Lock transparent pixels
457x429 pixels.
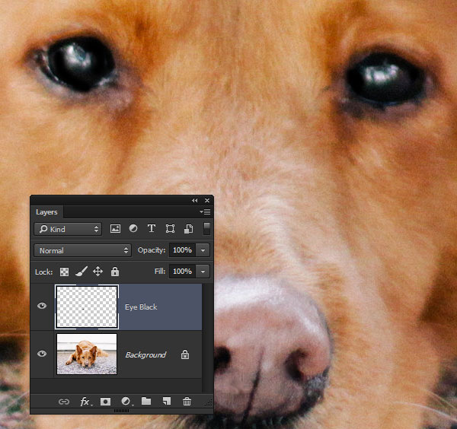64,272
